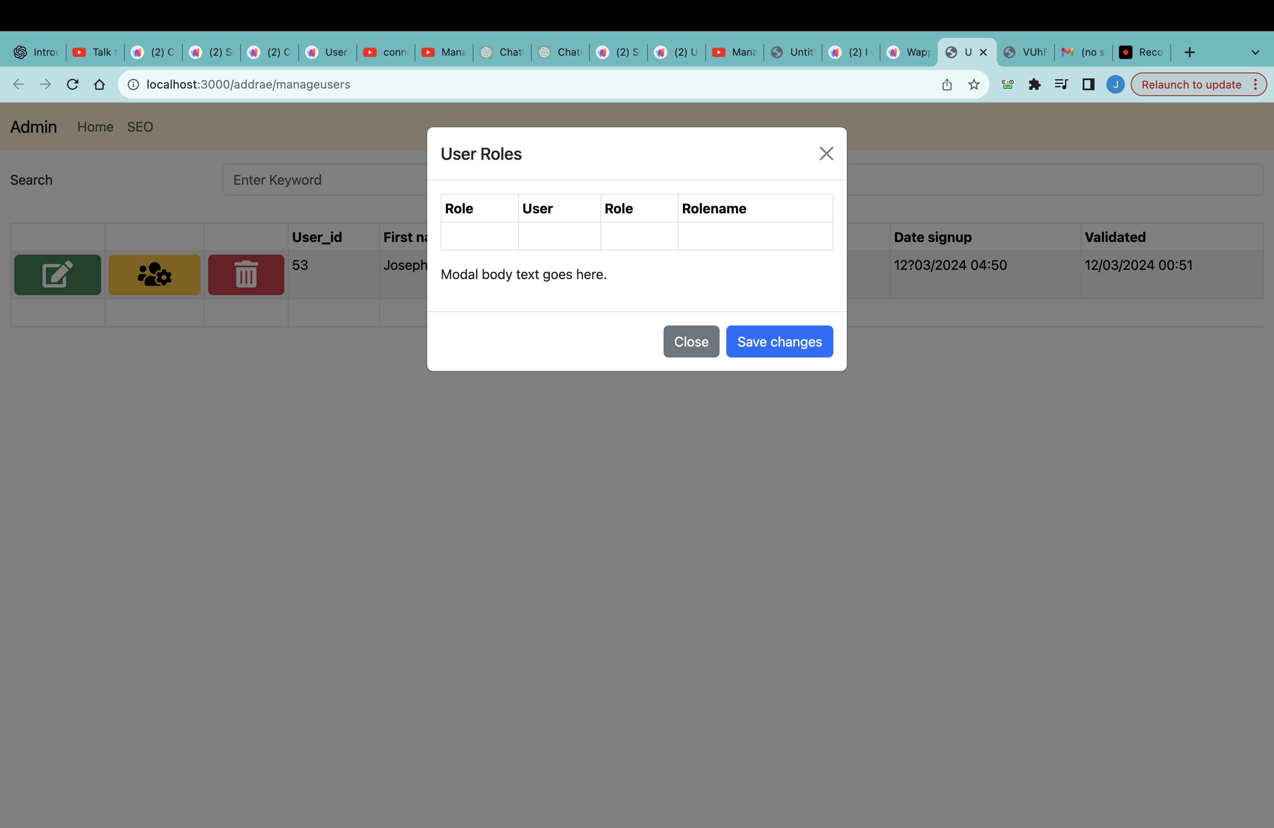
Task: Click the User Roles modal title
Action: pos(481,154)
